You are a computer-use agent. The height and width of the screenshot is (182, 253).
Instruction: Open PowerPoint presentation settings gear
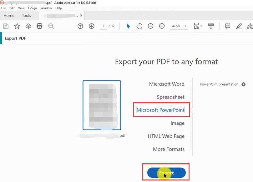pyautogui.click(x=244, y=84)
